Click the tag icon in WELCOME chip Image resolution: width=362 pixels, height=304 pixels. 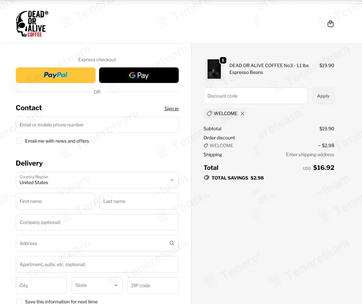point(209,113)
